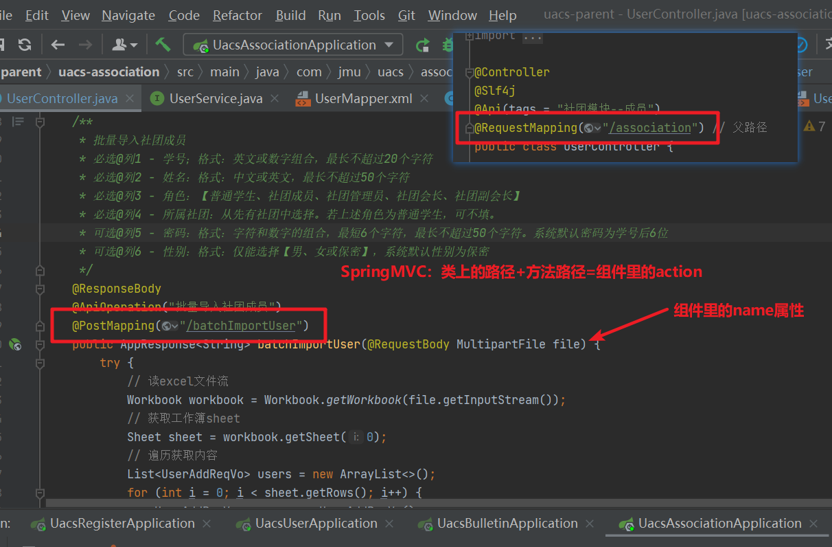
Task: Click fold marker at Javadoc closing */ line
Action: 40,270
